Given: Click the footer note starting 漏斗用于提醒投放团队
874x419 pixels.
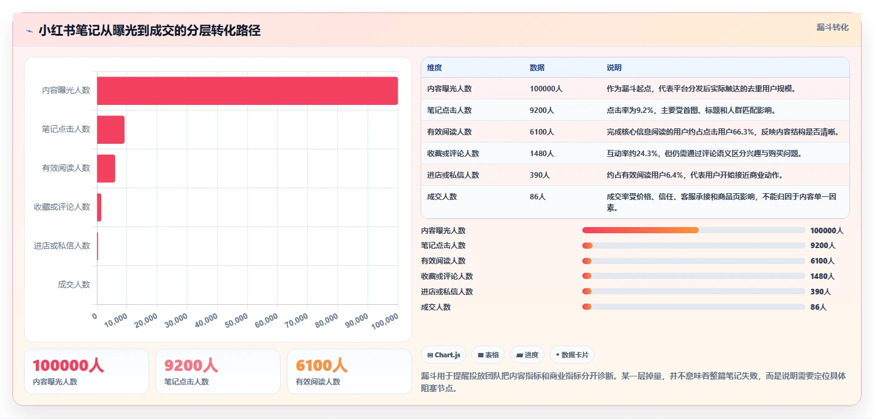Looking at the screenshot, I should (633, 382).
